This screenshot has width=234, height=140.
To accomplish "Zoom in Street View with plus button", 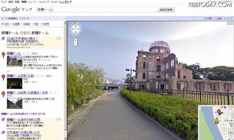I will [x=76, y=41].
